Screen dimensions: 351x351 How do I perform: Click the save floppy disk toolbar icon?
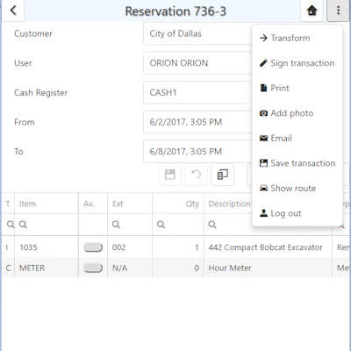click(x=170, y=175)
